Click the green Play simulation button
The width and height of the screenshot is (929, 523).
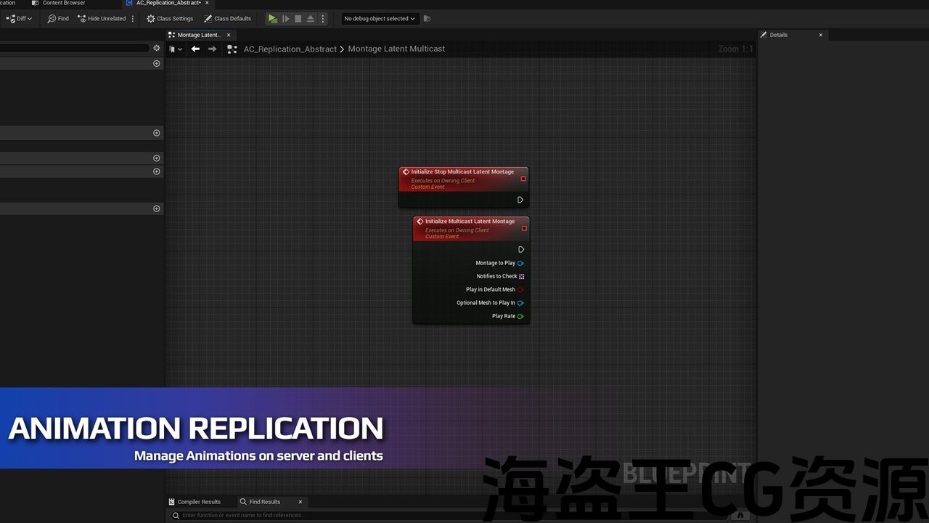tap(272, 19)
